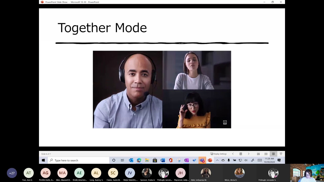Screen dimensions: 324x182
Task: Open the see-all-slides menu icon
Action: point(241,154)
